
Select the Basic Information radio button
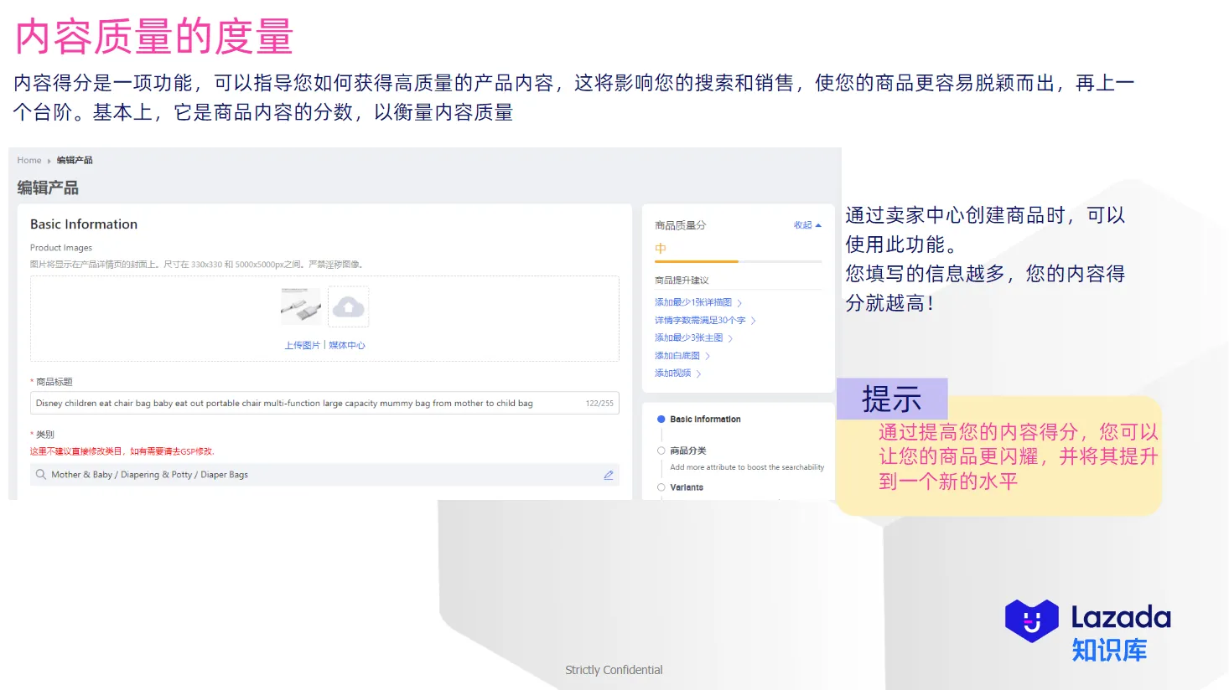(x=660, y=419)
